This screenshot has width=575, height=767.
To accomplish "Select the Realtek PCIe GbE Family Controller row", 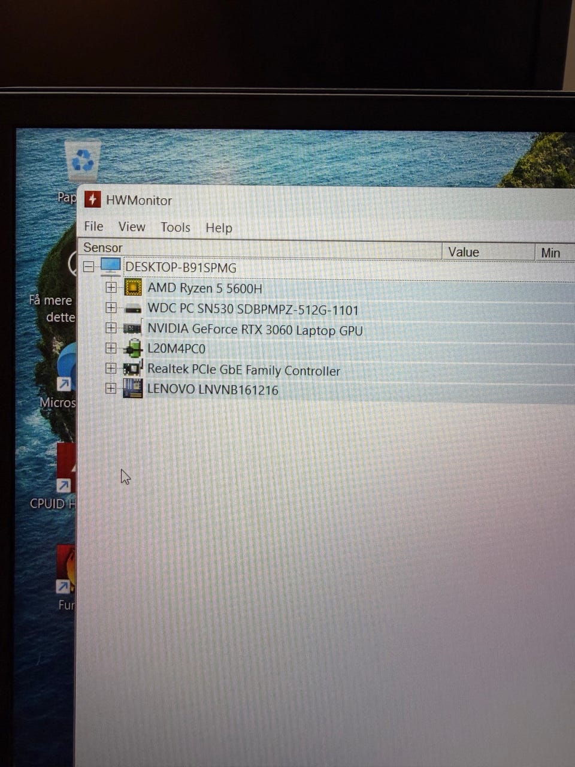I will (x=243, y=370).
